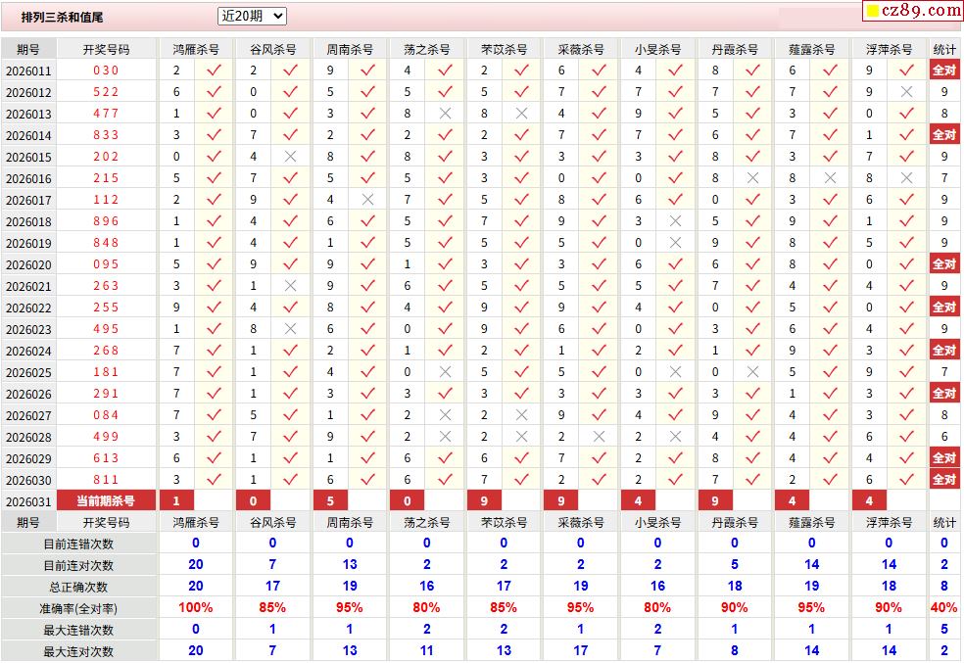Click the draw number 030
Viewport: 964px width, 663px height.
point(106,71)
